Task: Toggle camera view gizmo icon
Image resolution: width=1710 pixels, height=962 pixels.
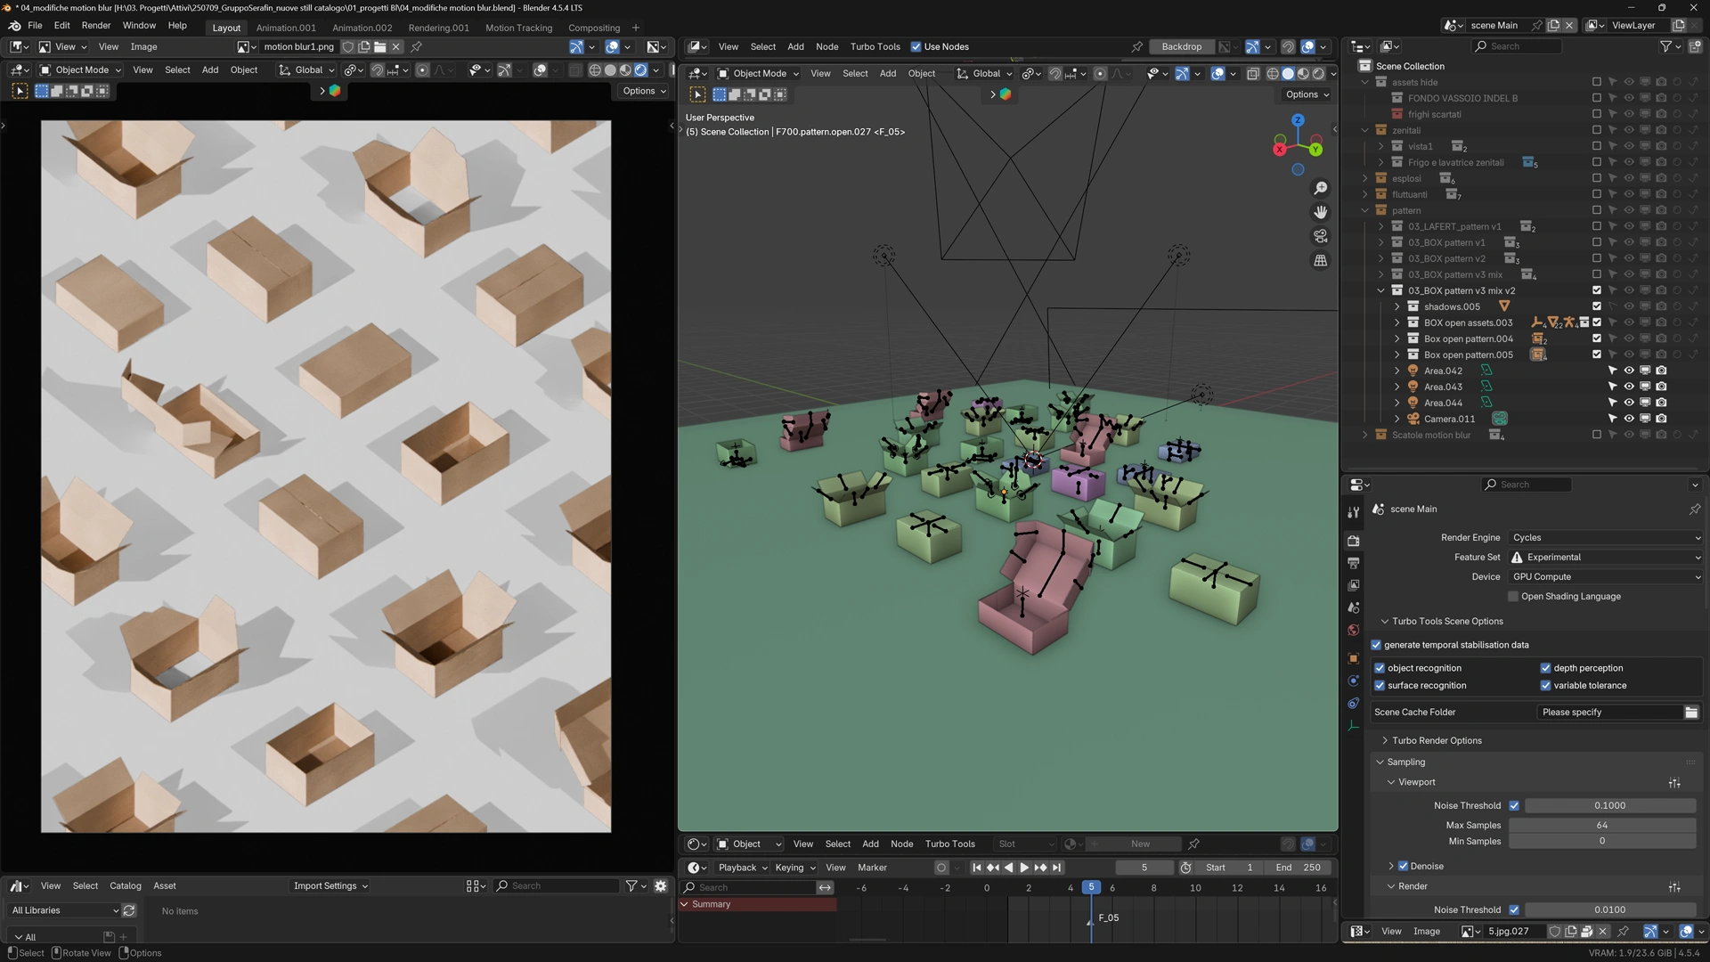Action: [1321, 236]
